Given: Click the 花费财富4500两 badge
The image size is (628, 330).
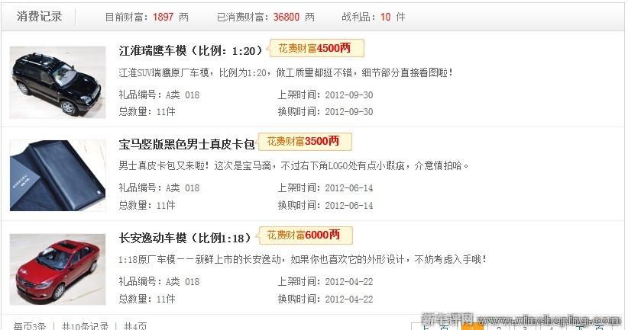Looking at the screenshot, I should tap(317, 48).
